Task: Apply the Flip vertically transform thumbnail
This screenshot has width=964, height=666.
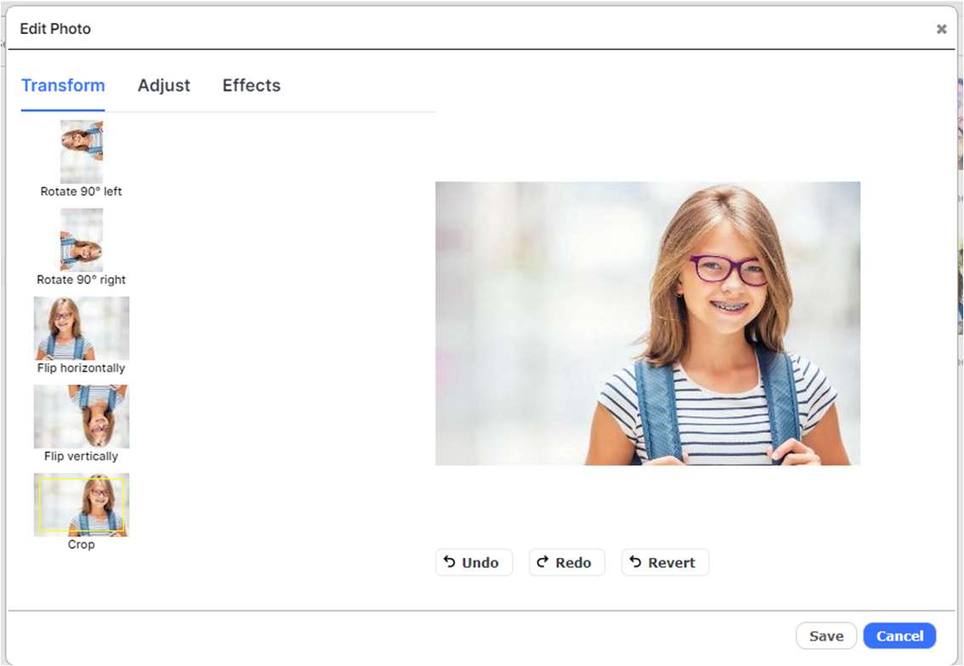Action: 81,416
